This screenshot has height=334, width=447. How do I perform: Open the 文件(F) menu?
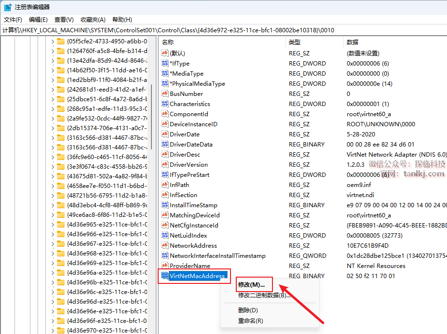pyautogui.click(x=13, y=20)
